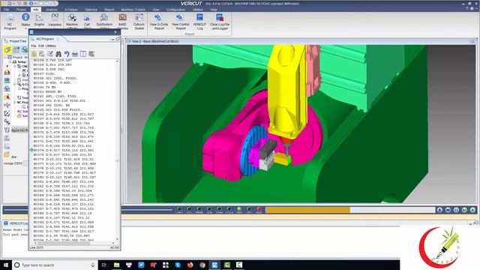
Task: Click the binoculars find icon in NC Program toolbar
Action: [x=58, y=54]
